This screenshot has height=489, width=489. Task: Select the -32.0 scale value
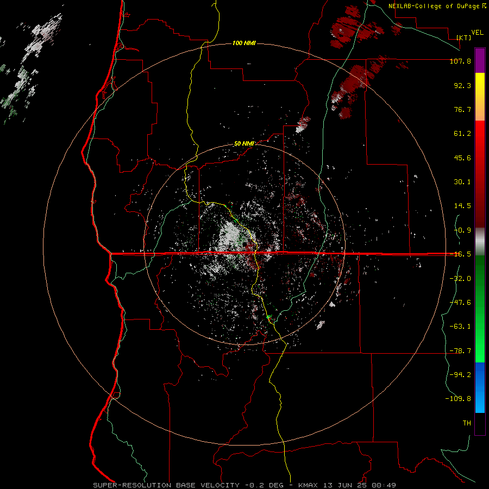click(460, 279)
